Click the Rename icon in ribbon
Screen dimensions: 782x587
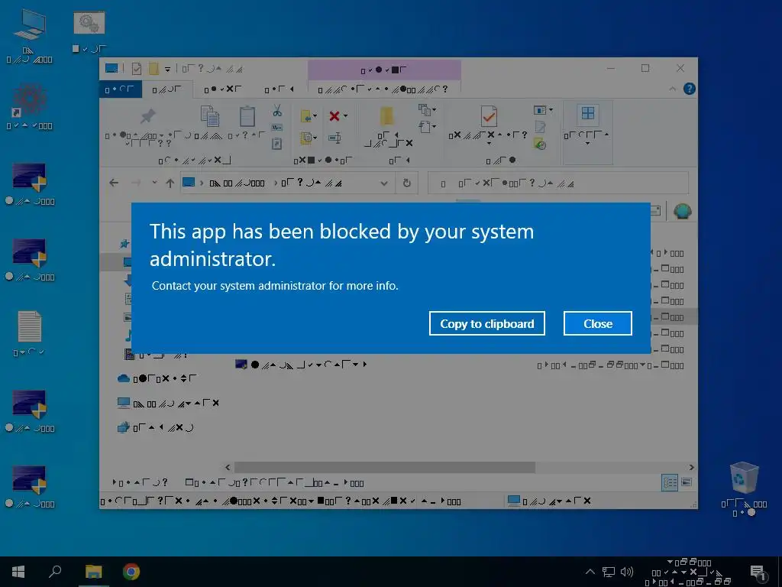click(334, 138)
